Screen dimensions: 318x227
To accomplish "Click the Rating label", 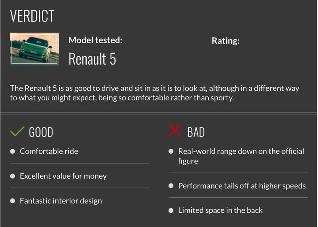I will [x=225, y=41].
